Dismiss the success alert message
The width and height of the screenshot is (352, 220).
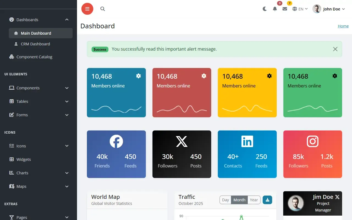335,49
